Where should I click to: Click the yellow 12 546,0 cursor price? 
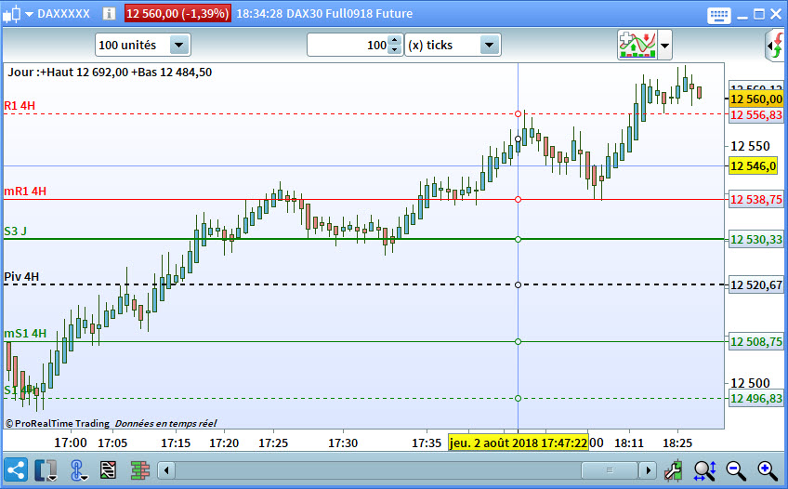(753, 165)
